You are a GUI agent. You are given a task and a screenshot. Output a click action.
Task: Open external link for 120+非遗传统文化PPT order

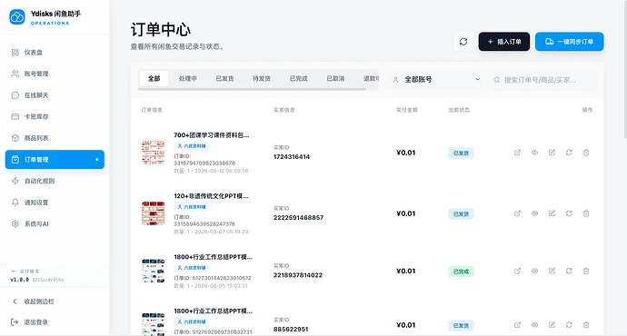(x=517, y=213)
